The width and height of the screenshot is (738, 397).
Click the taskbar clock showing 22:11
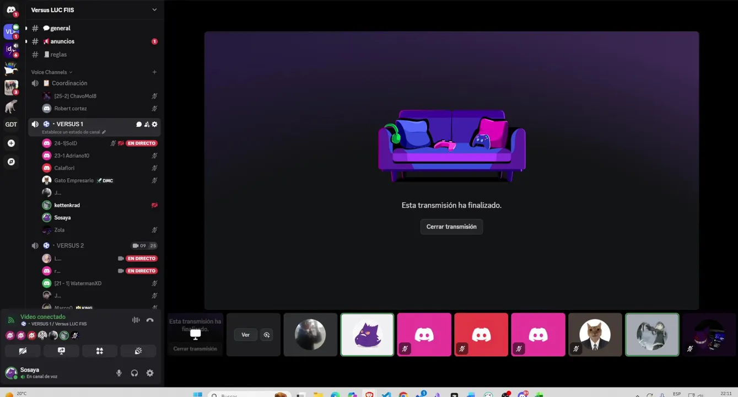pos(726,394)
